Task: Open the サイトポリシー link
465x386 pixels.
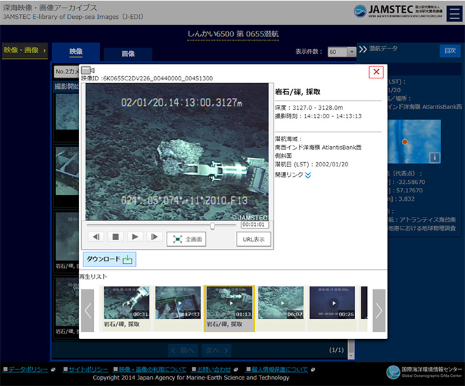Action: click(x=88, y=369)
